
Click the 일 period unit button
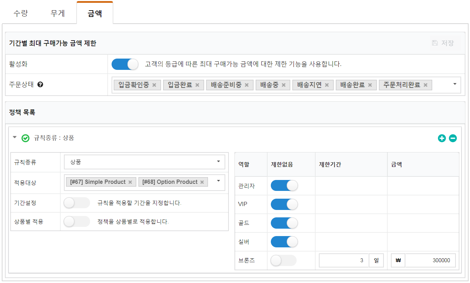point(376,260)
